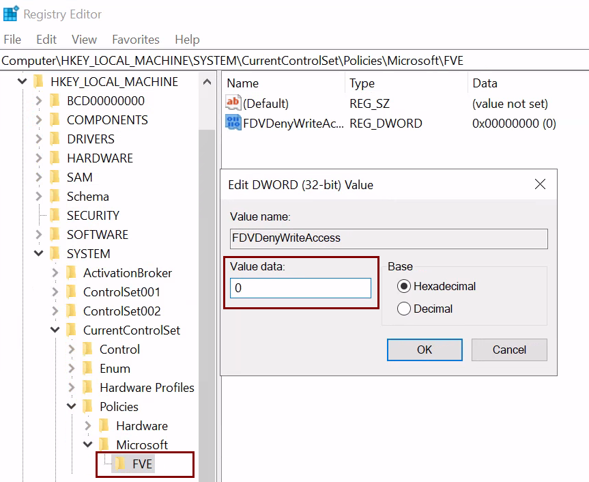Select the Control folder icon

click(87, 350)
